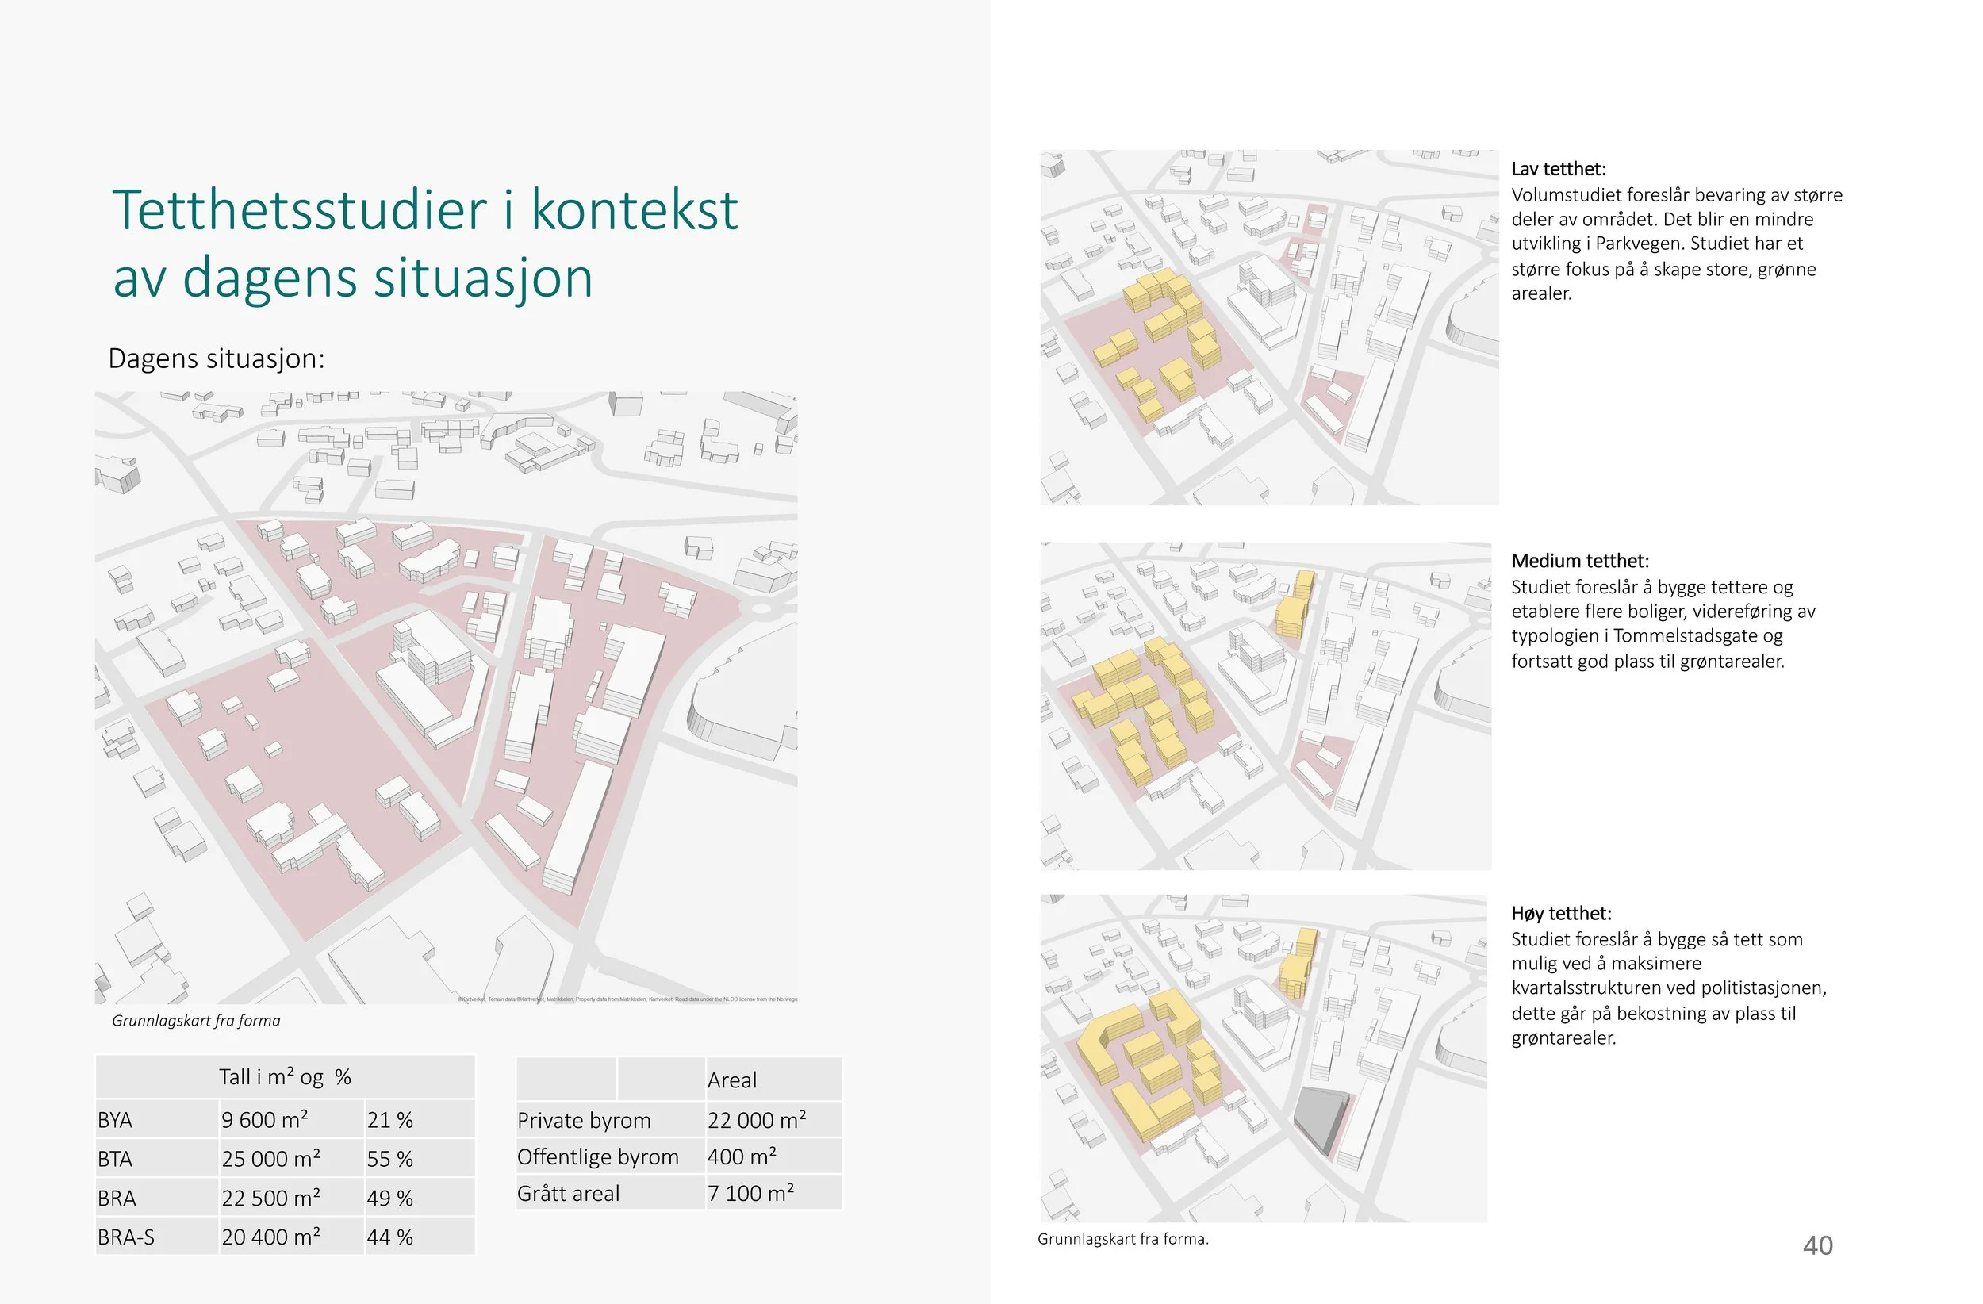The image size is (1983, 1304).
Task: Select the 'Grått areal' row label
Action: (568, 1193)
